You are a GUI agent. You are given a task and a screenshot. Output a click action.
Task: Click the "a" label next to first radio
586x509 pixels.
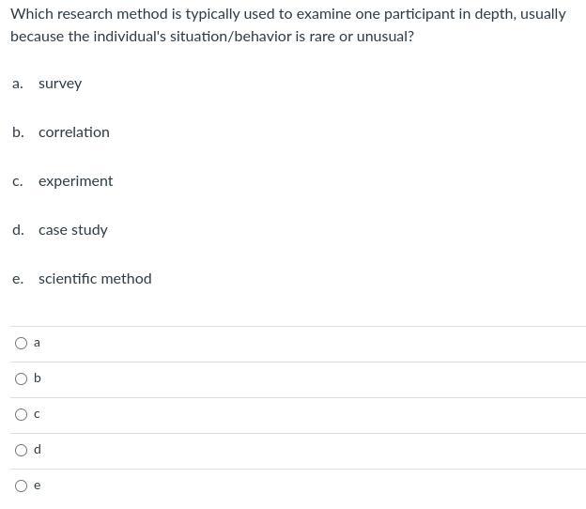click(x=37, y=343)
